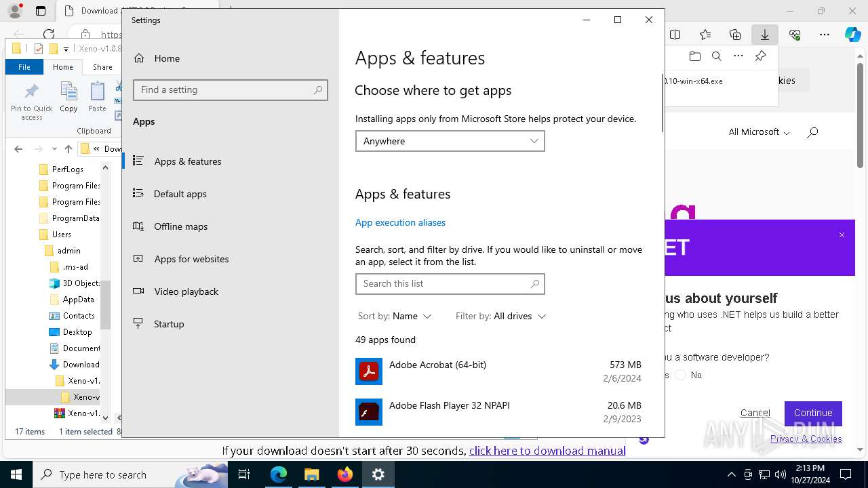The image size is (868, 488).
Task: Search downloads using magnifier icon
Action: [x=716, y=56]
